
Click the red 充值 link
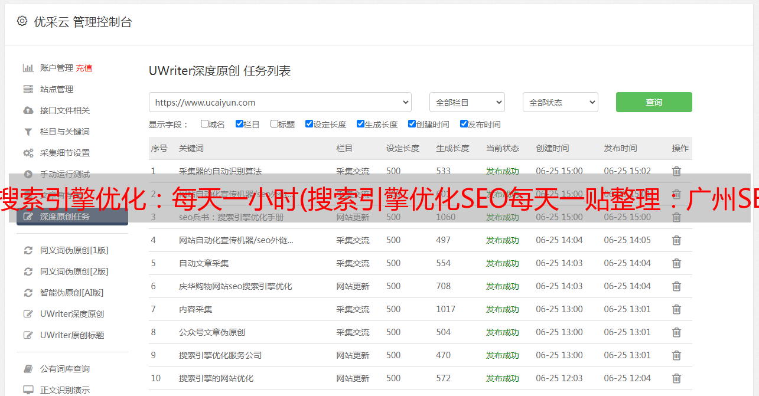(x=84, y=68)
